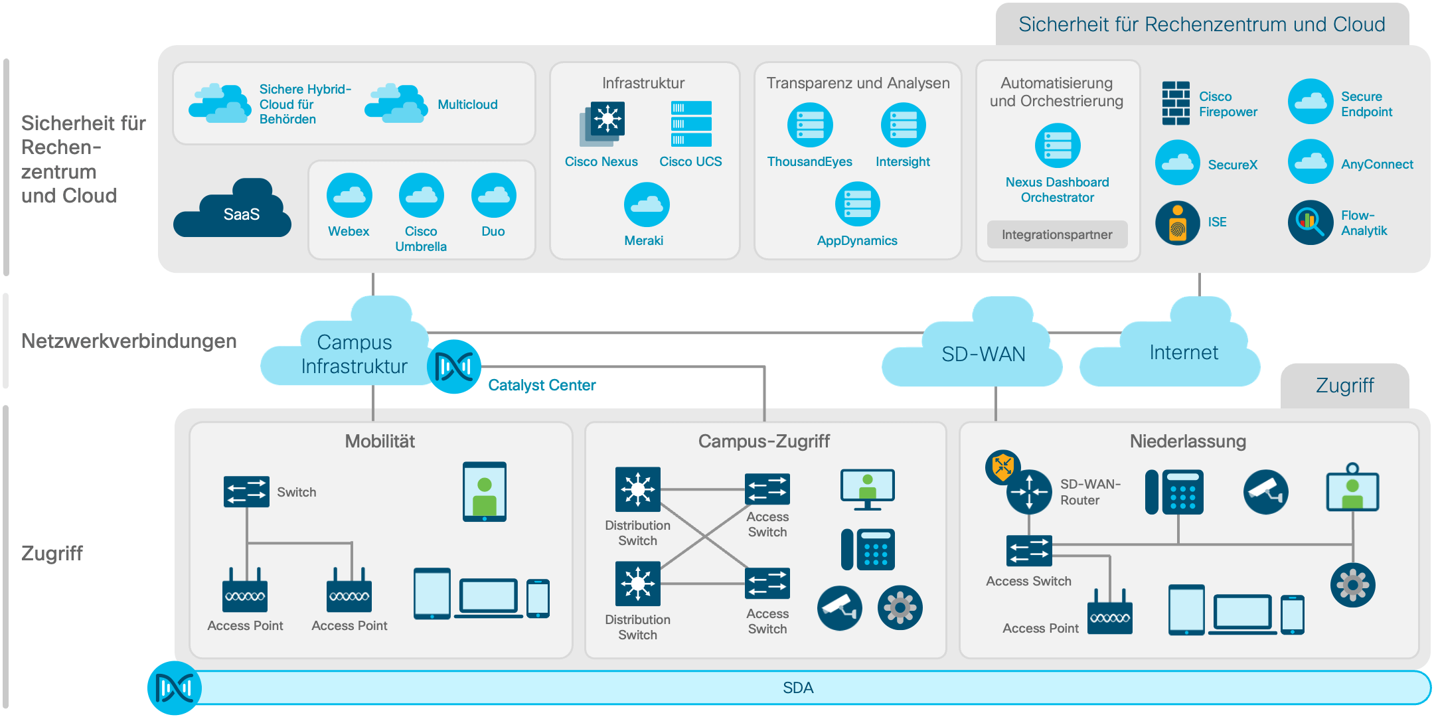The height and width of the screenshot is (717, 1434).
Task: Click the Sichere Hybrid-Cloud für Behörden icon
Action: [220, 103]
